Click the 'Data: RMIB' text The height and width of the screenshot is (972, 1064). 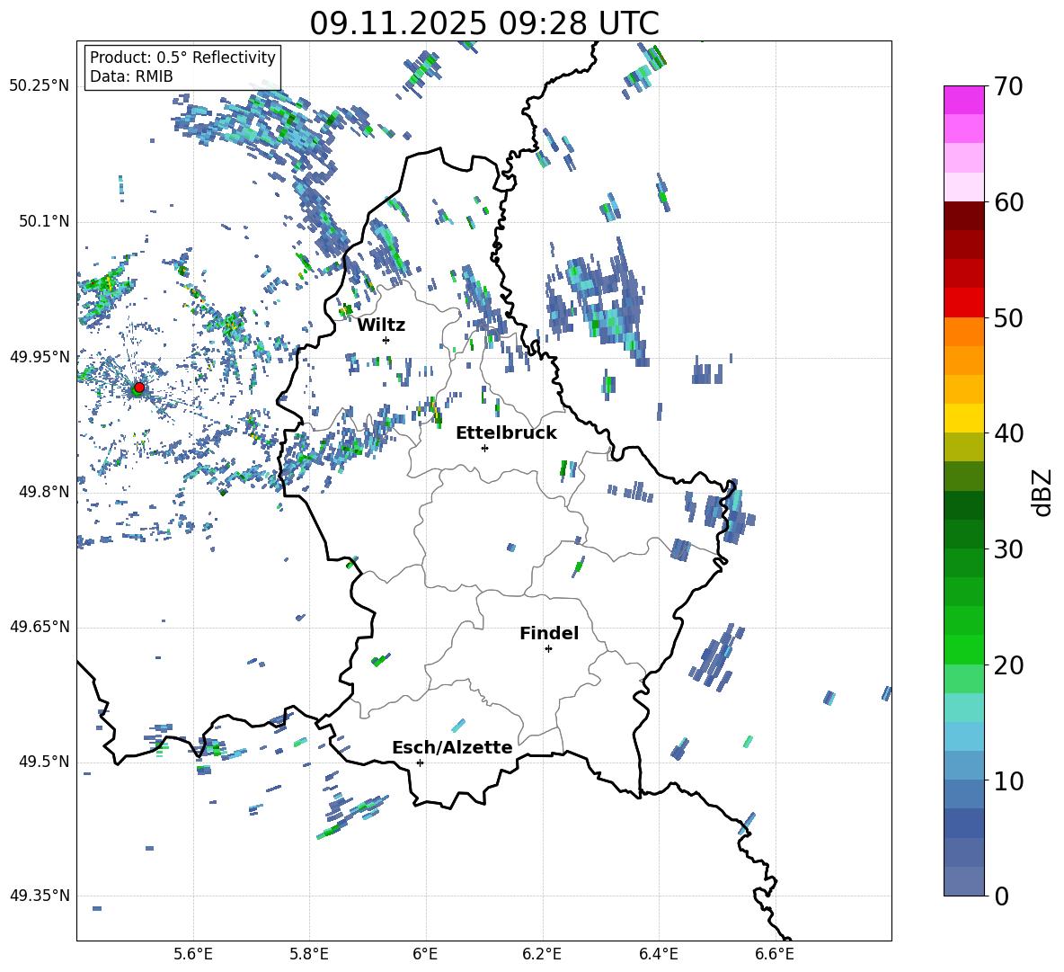point(131,76)
